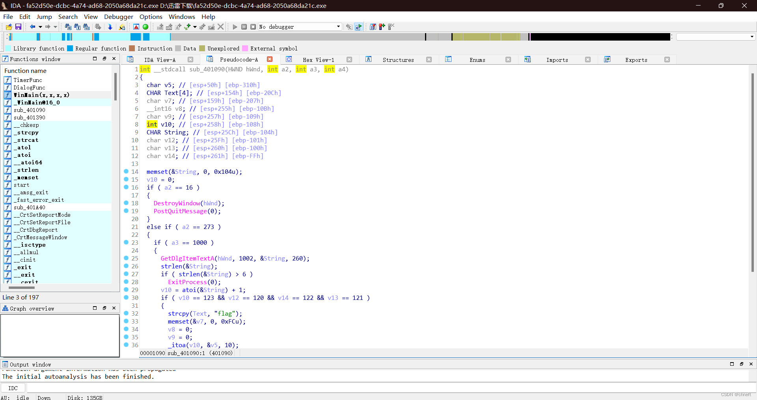
Task: Click the Search text binoculars icon
Action: point(68,27)
